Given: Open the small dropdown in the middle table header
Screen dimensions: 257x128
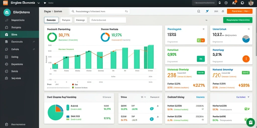Looking at the screenshot, I should coord(143,97).
